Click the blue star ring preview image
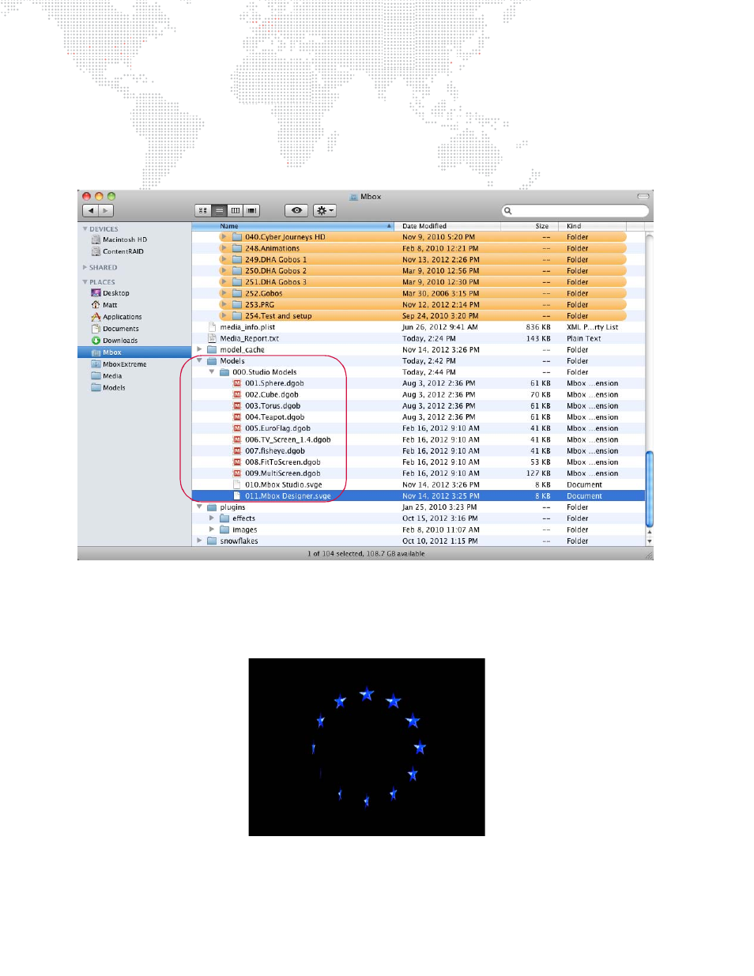The height and width of the screenshot is (976, 754). pos(367,747)
